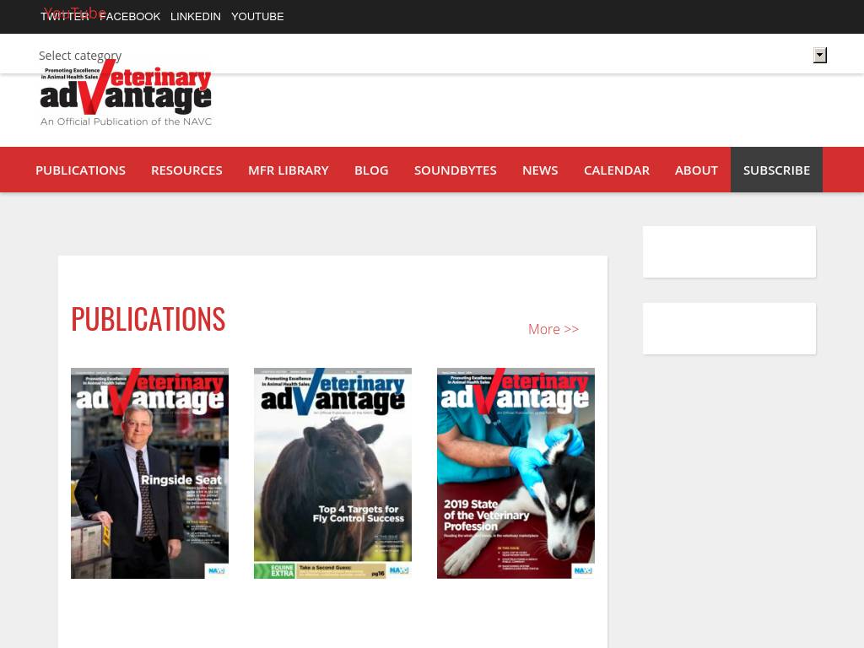Viewport: 864px width, 648px height.
Task: View the 2019 State of Veterinary Profession cover
Action: click(516, 473)
